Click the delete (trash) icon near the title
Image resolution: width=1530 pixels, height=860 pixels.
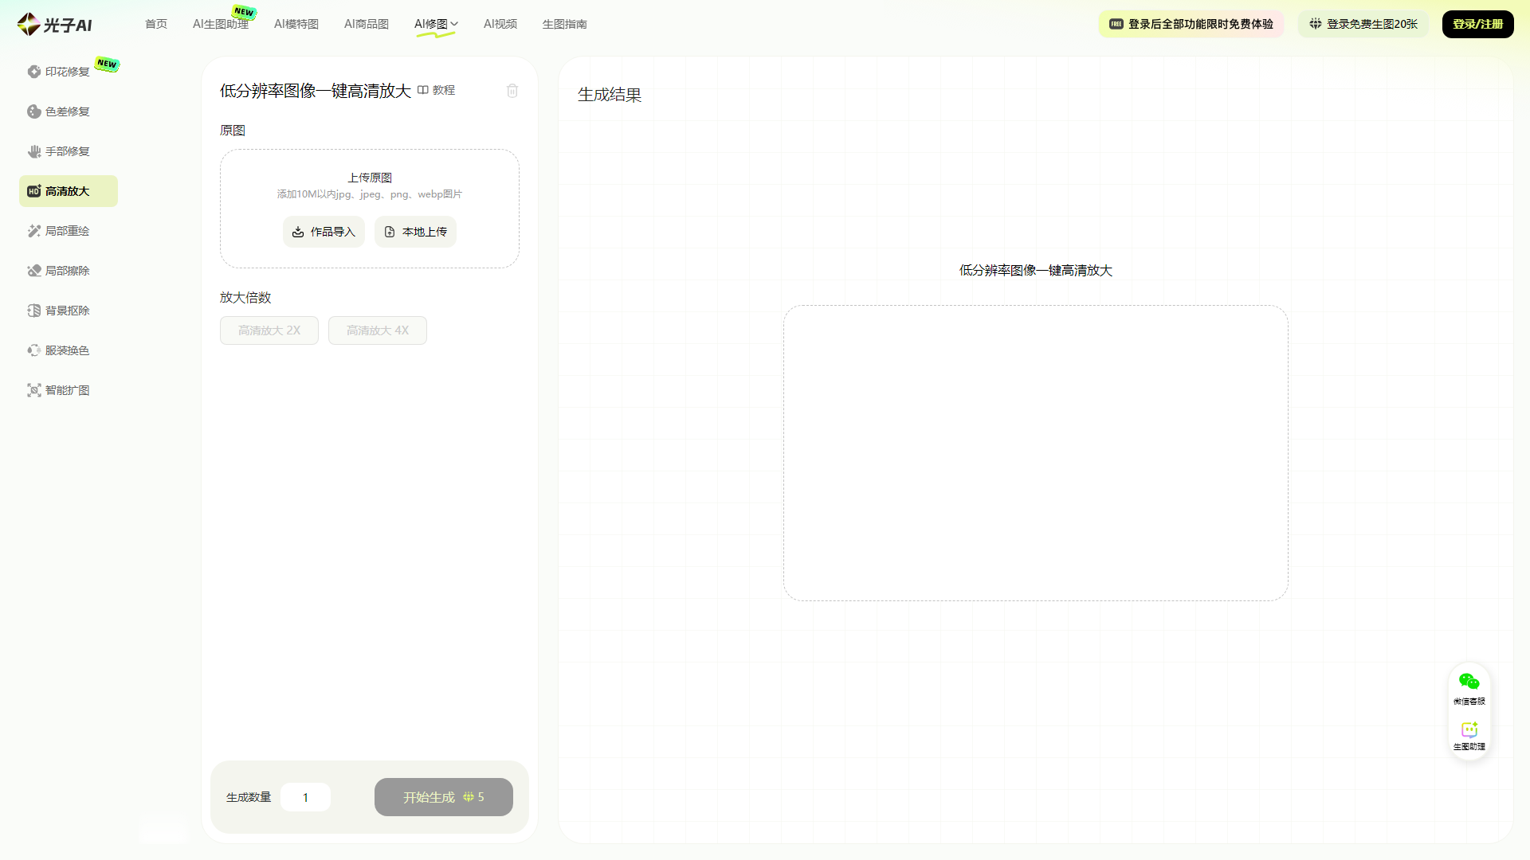(512, 91)
